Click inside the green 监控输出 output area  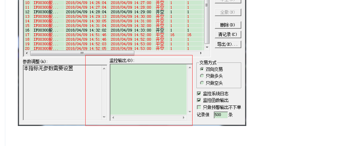[x=148, y=89]
